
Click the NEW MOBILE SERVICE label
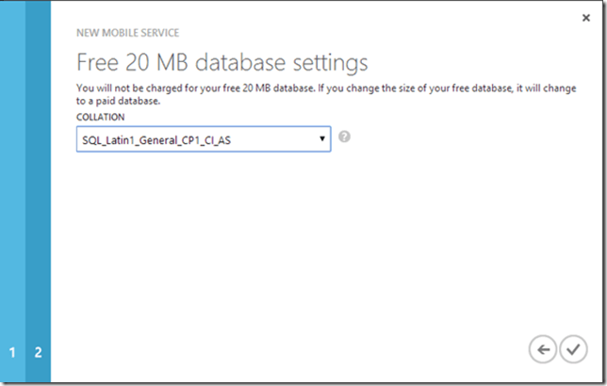coord(125,31)
